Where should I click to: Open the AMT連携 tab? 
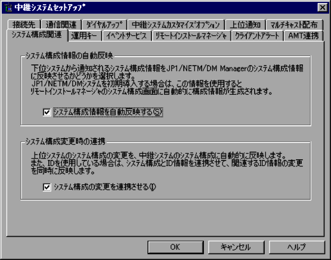304,36
